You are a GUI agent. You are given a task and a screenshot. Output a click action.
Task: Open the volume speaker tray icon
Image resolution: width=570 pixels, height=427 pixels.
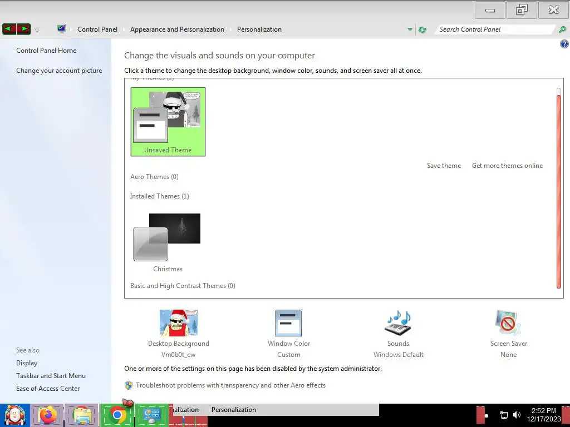(517, 415)
